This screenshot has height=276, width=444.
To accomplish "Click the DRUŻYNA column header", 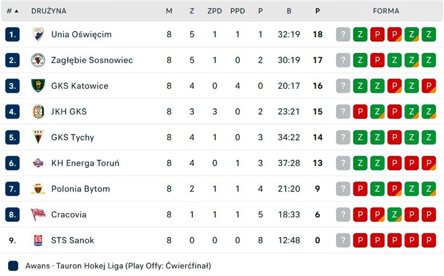I will click(x=49, y=11).
